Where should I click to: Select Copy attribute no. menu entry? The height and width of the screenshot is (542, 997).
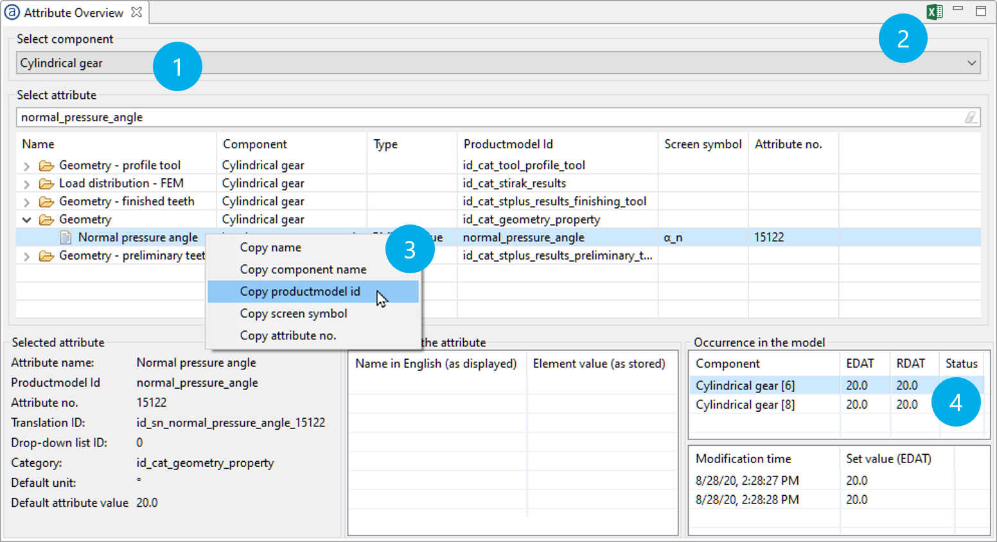[x=288, y=335]
